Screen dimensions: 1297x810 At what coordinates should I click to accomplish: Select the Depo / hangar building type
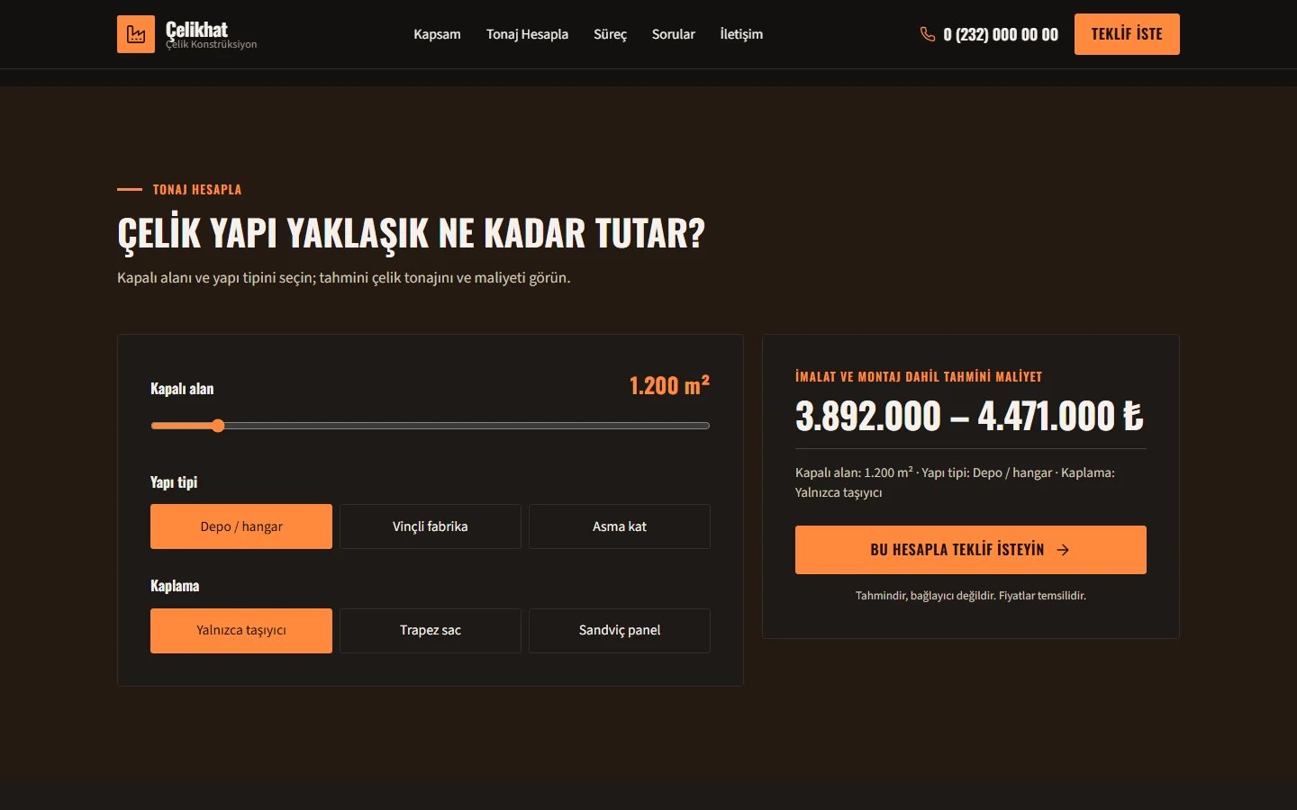tap(241, 526)
